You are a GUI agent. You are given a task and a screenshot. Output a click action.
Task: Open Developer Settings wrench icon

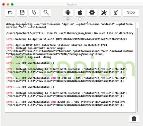pyautogui.click(x=104, y=12)
